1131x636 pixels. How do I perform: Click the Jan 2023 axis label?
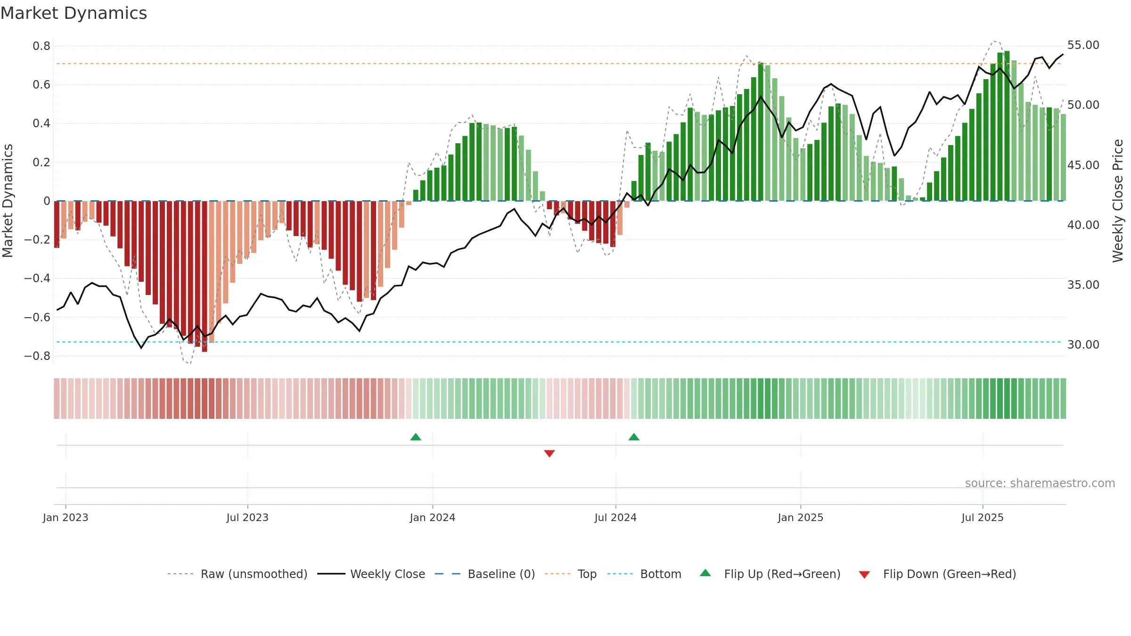pyautogui.click(x=66, y=517)
